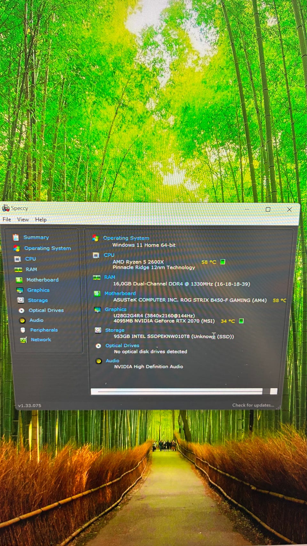
Task: Click the 58 °C CPU temperature value
Action: 209,262
